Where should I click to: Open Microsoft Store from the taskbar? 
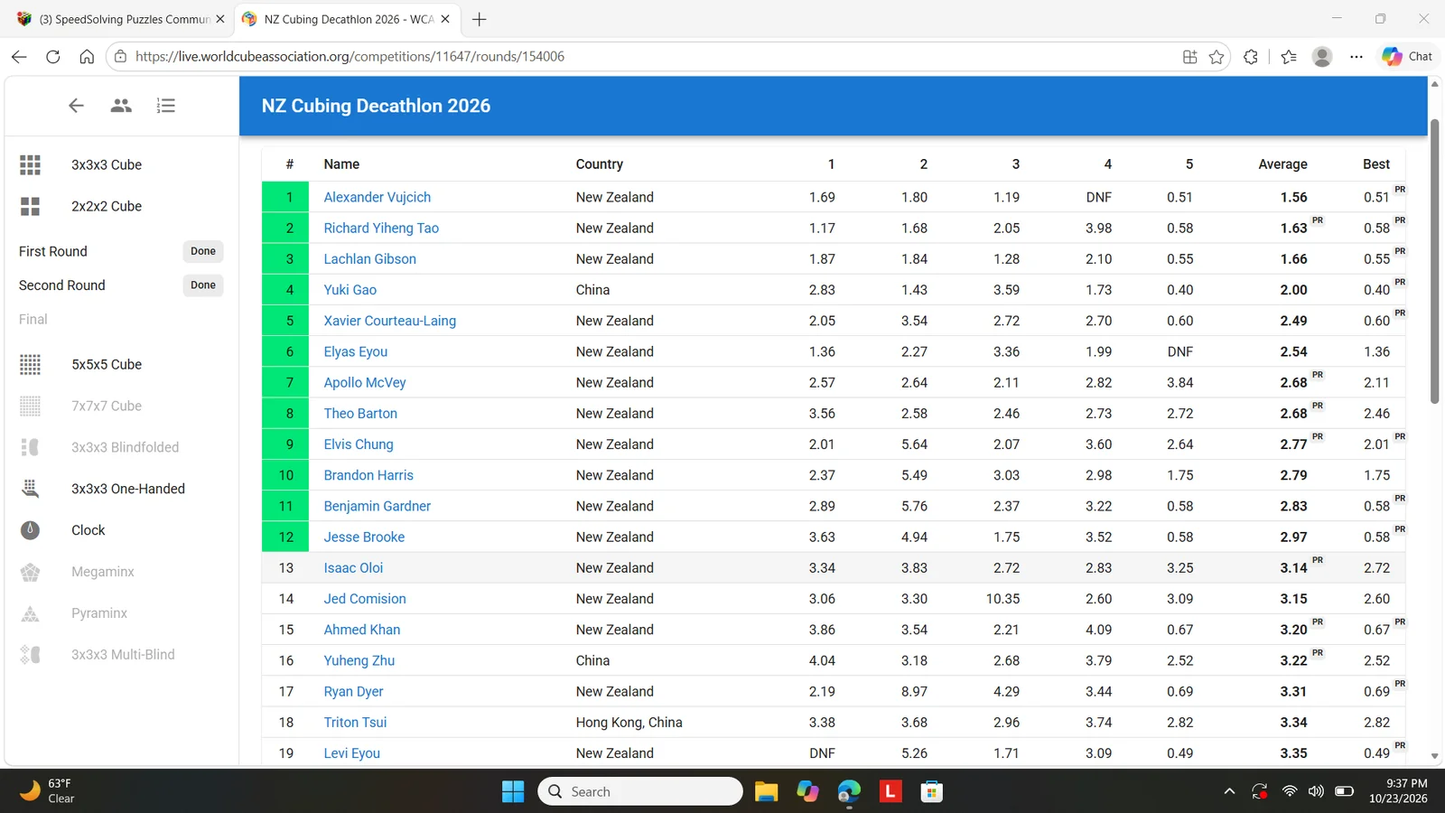pyautogui.click(x=932, y=791)
